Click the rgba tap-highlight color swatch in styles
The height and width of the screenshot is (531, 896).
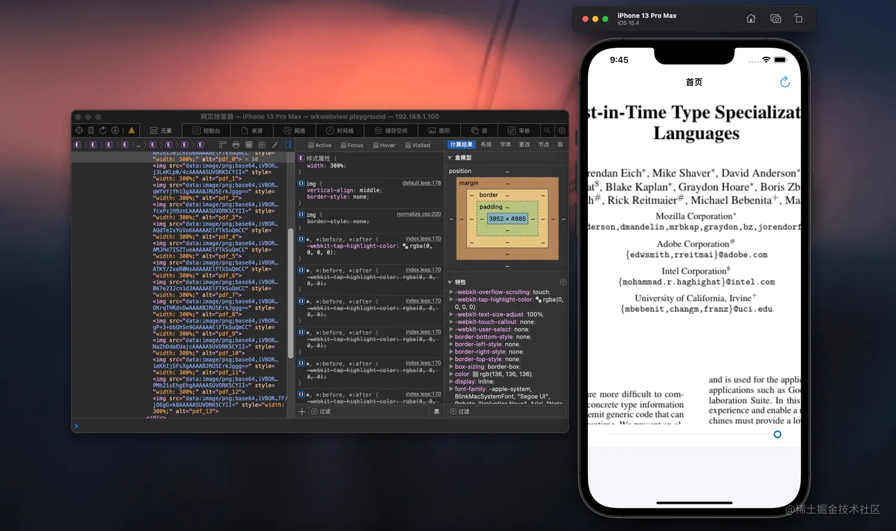(x=405, y=246)
